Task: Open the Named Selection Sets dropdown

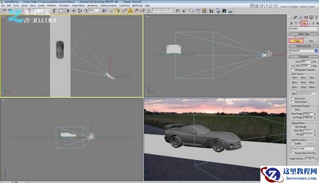Action: click(x=163, y=10)
